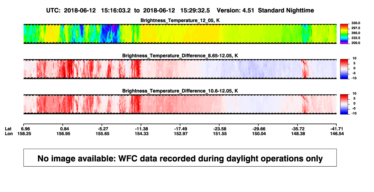
Task: Click longitude value 146.54
Action: [337, 134]
